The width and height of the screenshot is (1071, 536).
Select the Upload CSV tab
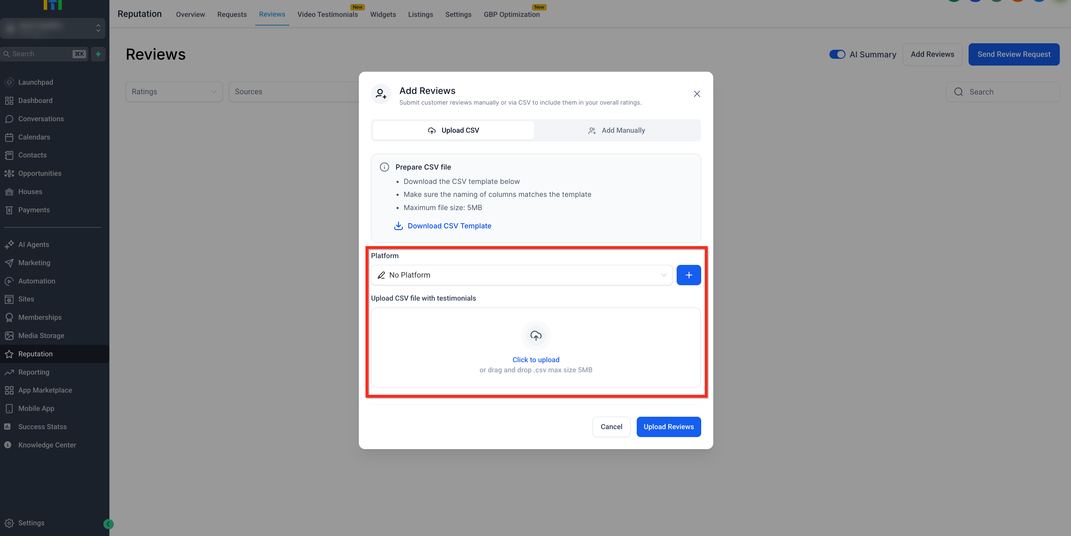tap(453, 130)
